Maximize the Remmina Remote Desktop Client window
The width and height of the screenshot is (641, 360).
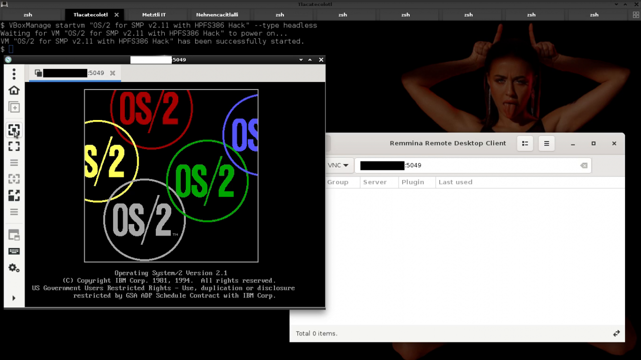click(593, 143)
